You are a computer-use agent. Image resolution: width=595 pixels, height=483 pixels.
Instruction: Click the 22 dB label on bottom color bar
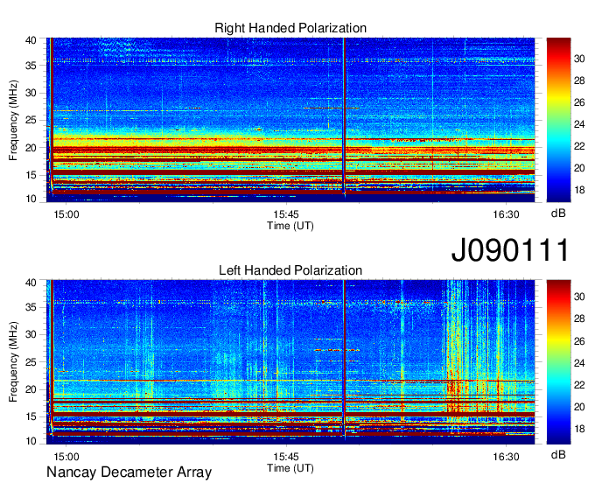click(x=579, y=385)
